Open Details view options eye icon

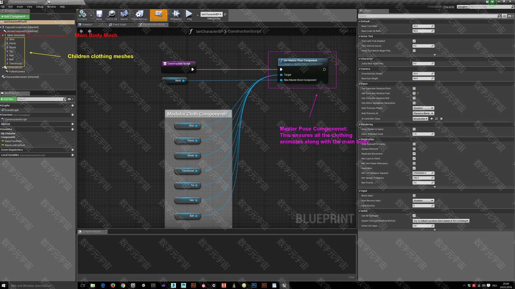510,16
